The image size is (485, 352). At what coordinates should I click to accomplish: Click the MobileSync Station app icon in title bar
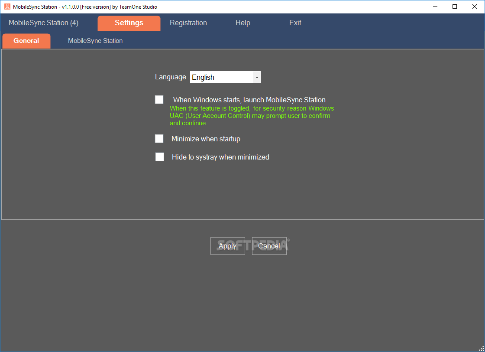[x=7, y=7]
